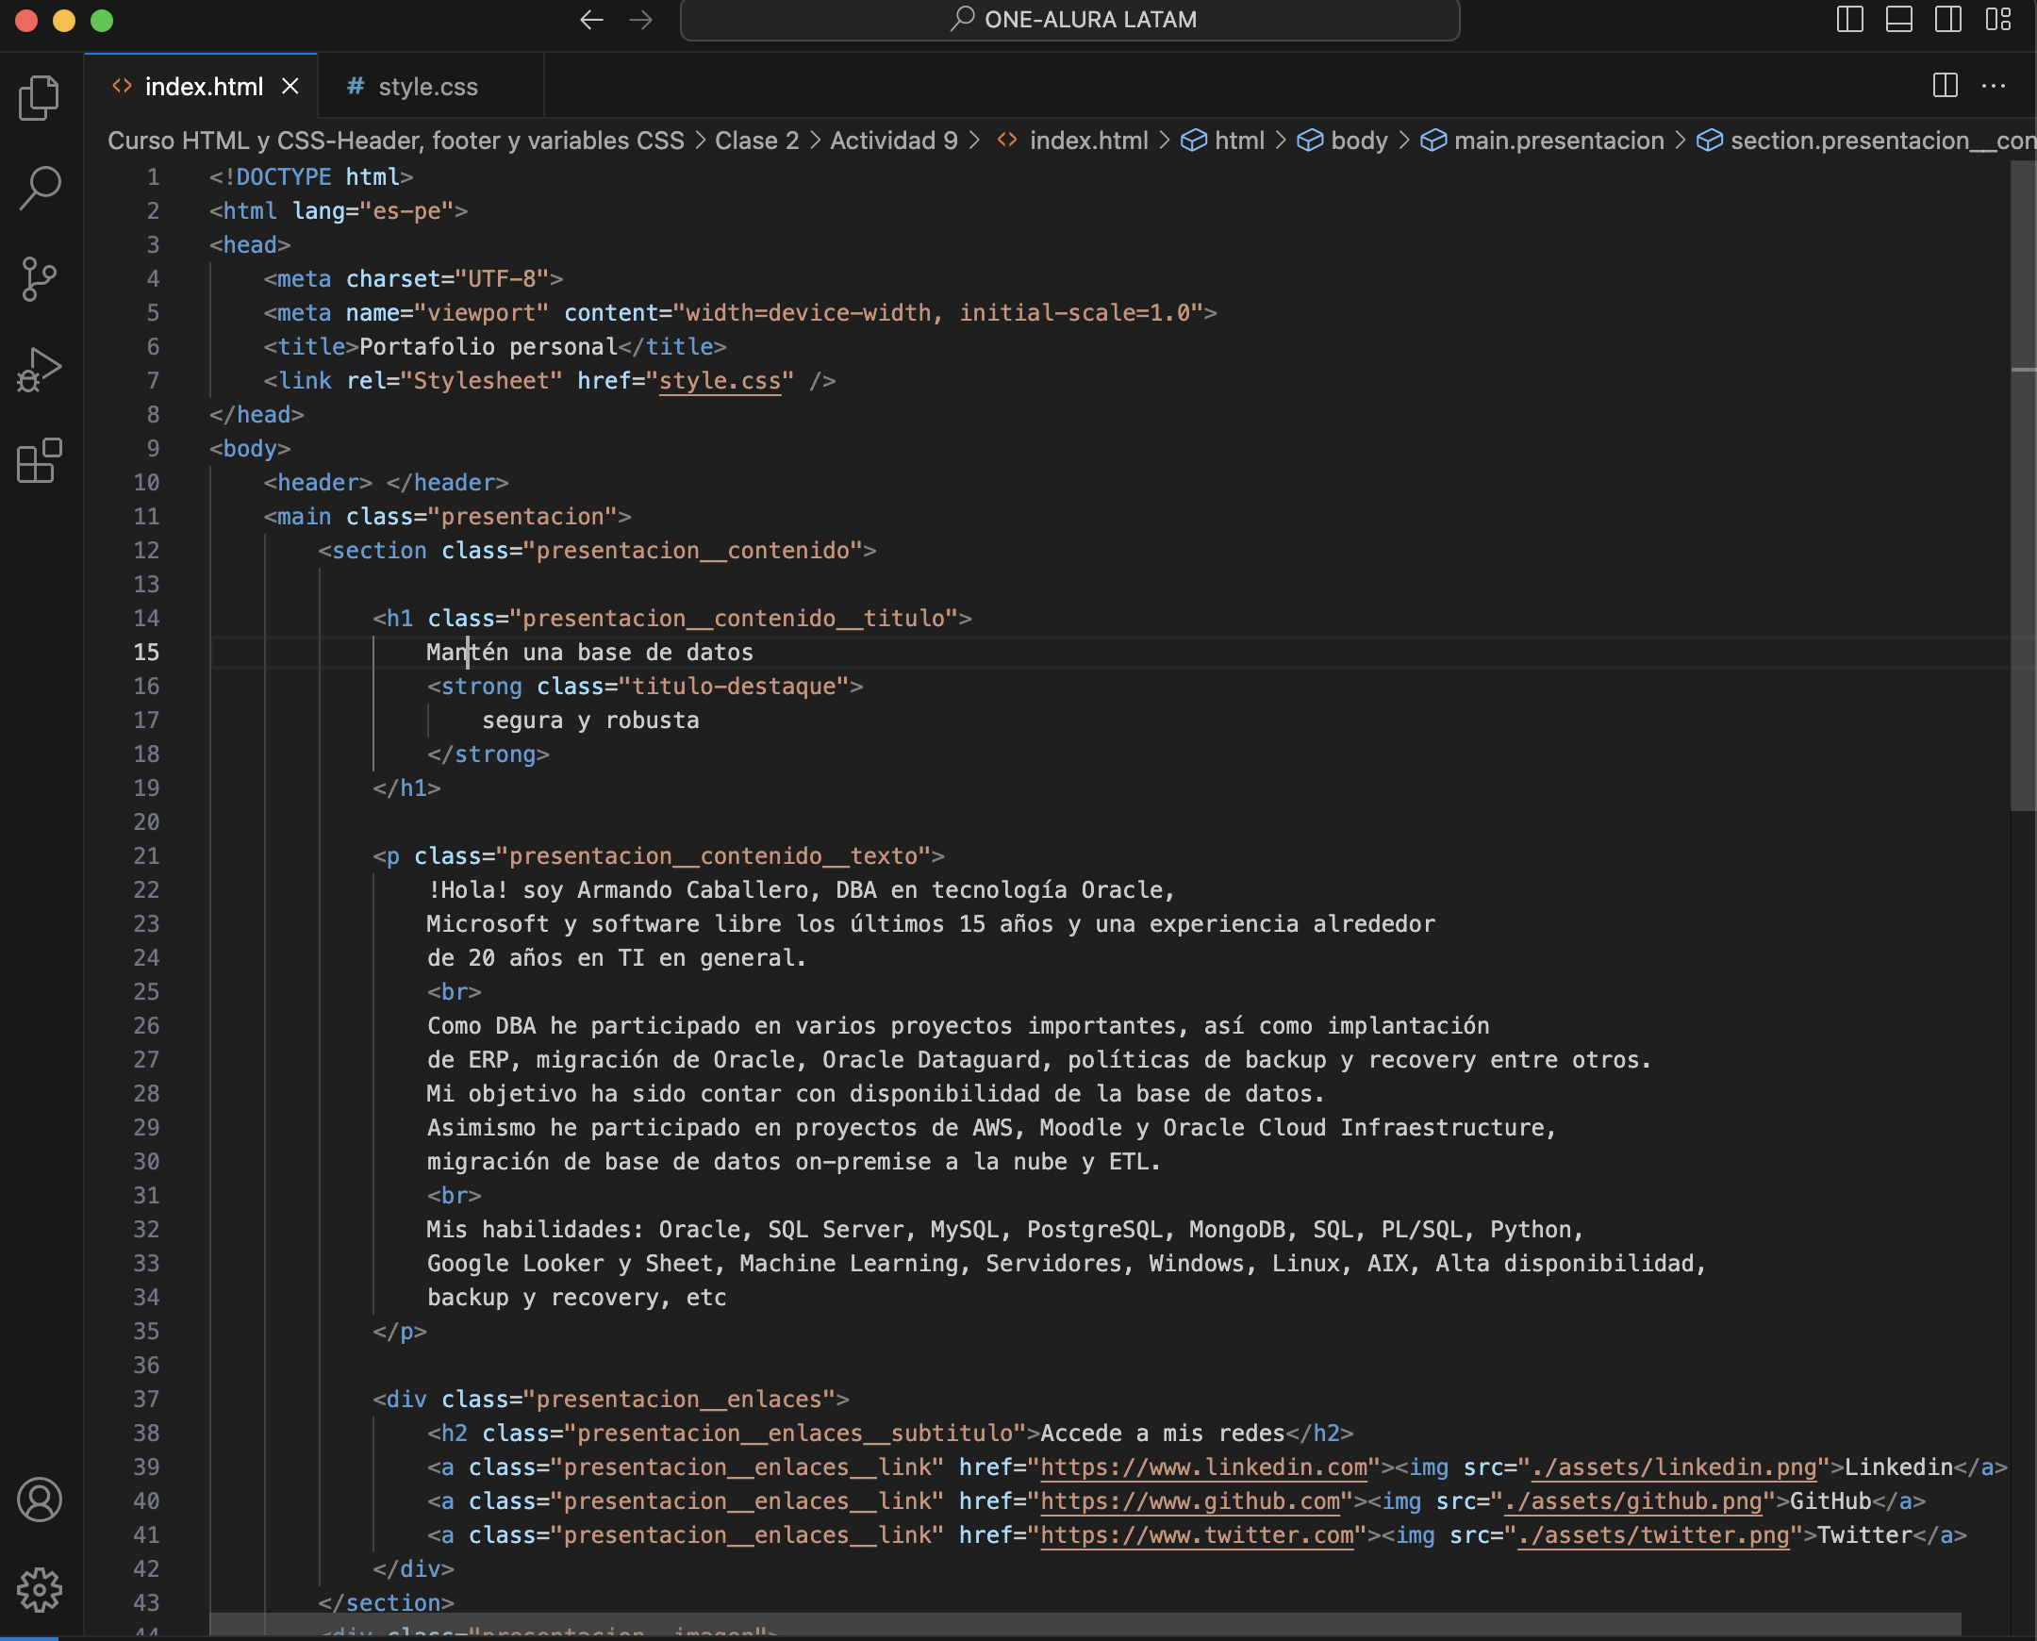The height and width of the screenshot is (1641, 2037).
Task: Open breadcrumb 'Curso HTML y CSS-Header, footer y variables CSS'
Action: point(396,141)
